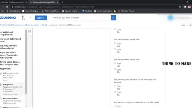The height and width of the screenshot is (108, 192).
Task: Open the Explore dropdown menu
Action: pos(41,18)
